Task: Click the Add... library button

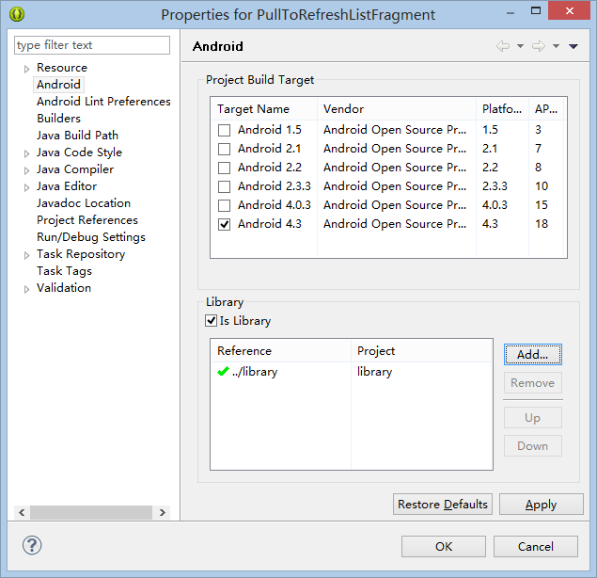Action: point(533,355)
